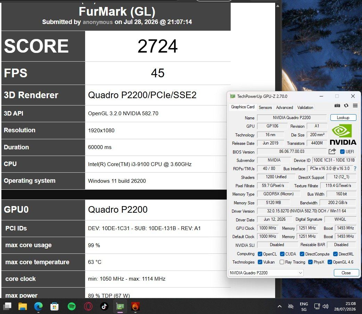
Task: Click the FPS value 45
Action: pos(158,73)
